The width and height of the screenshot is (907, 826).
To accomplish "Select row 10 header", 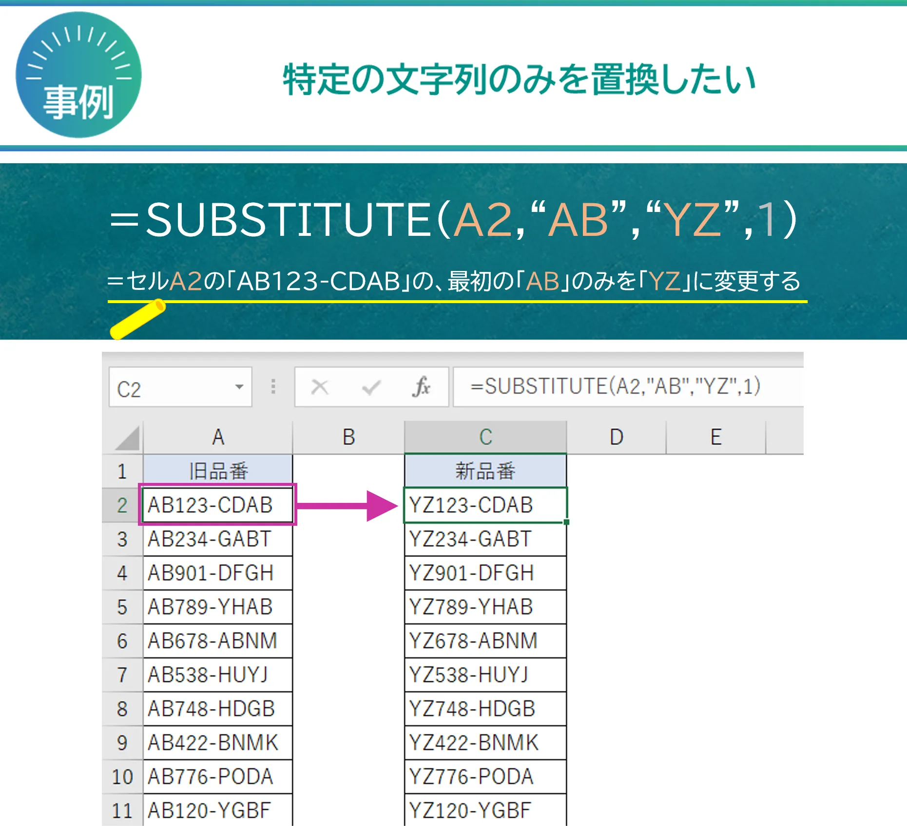I will [122, 777].
